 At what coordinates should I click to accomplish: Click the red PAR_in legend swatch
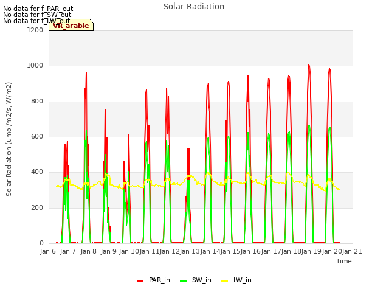(x=140, y=281)
